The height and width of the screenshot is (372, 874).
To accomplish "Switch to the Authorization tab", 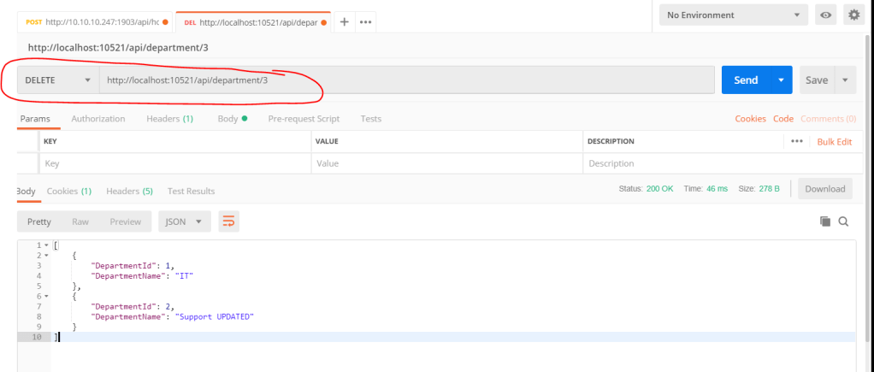I will coord(97,119).
